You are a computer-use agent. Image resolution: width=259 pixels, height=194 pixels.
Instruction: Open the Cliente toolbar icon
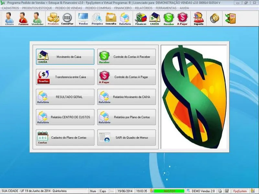(9, 19)
